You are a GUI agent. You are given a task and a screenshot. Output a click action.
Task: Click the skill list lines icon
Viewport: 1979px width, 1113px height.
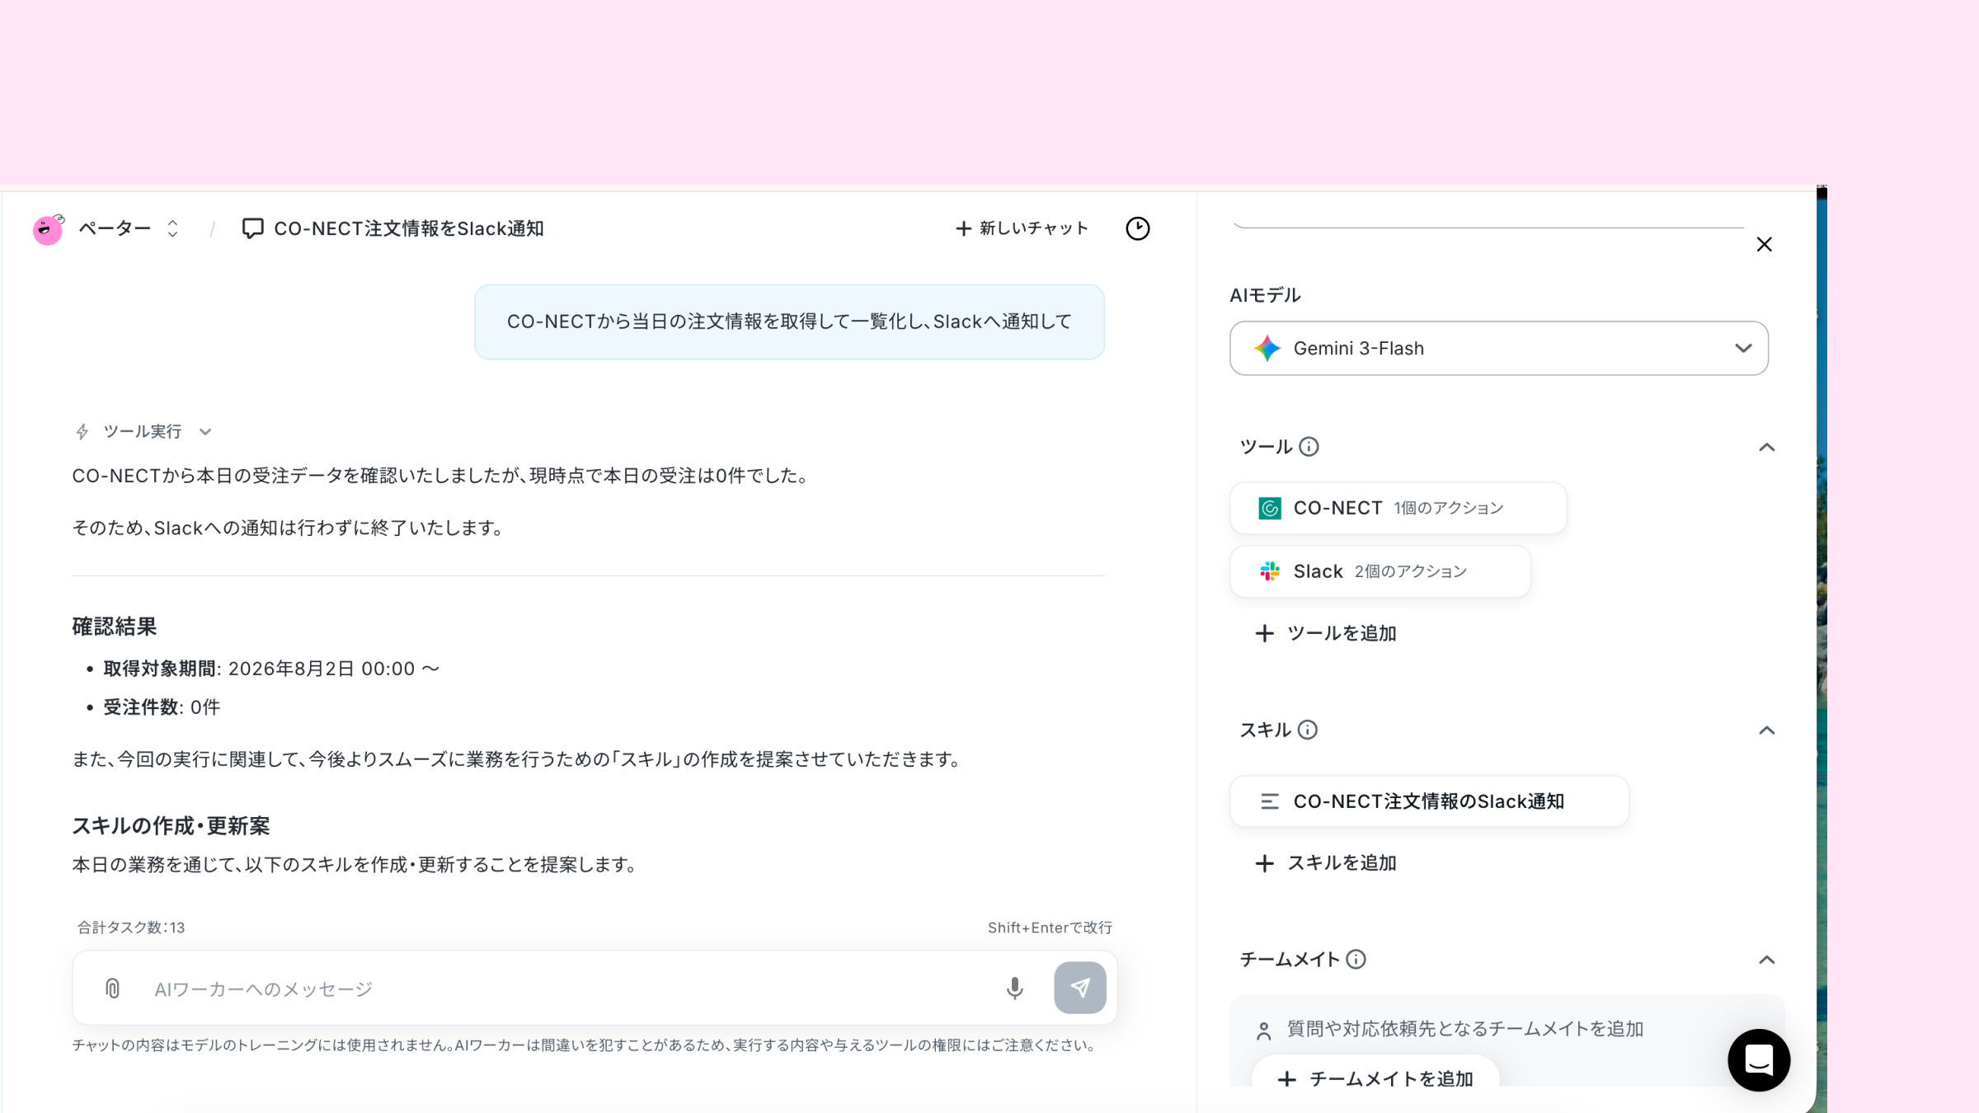tap(1270, 801)
